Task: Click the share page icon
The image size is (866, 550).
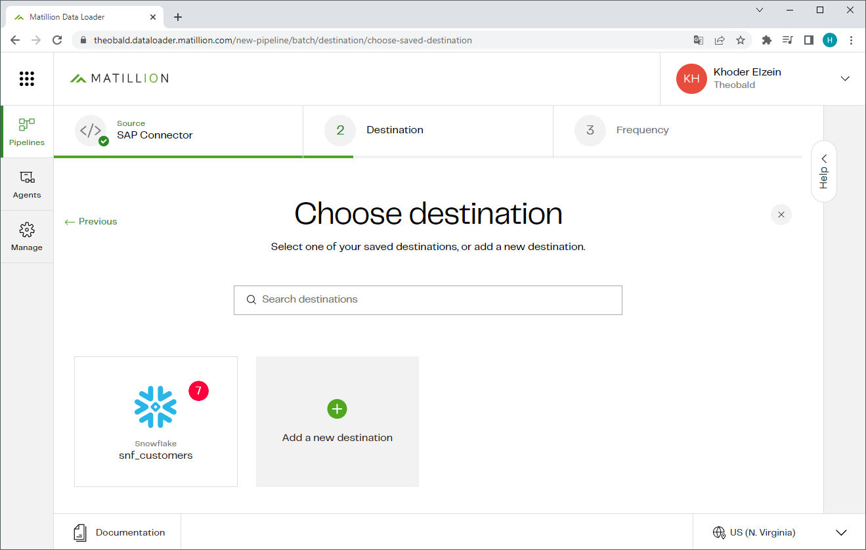Action: (x=720, y=40)
